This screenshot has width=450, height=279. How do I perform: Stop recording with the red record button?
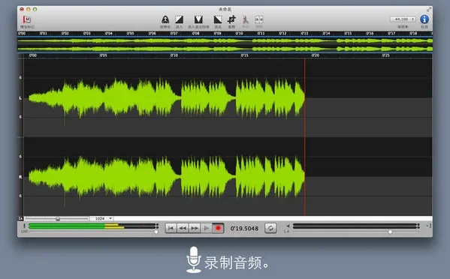click(x=218, y=228)
